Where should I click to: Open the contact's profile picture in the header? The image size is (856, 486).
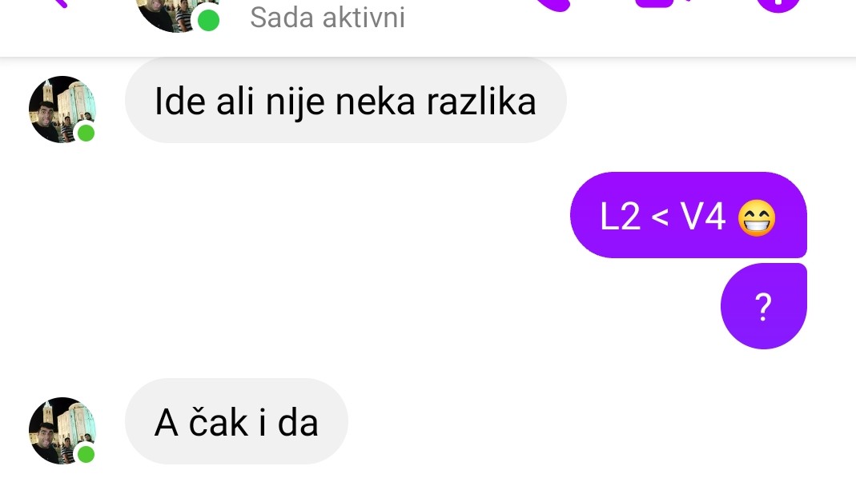pyautogui.click(x=175, y=14)
